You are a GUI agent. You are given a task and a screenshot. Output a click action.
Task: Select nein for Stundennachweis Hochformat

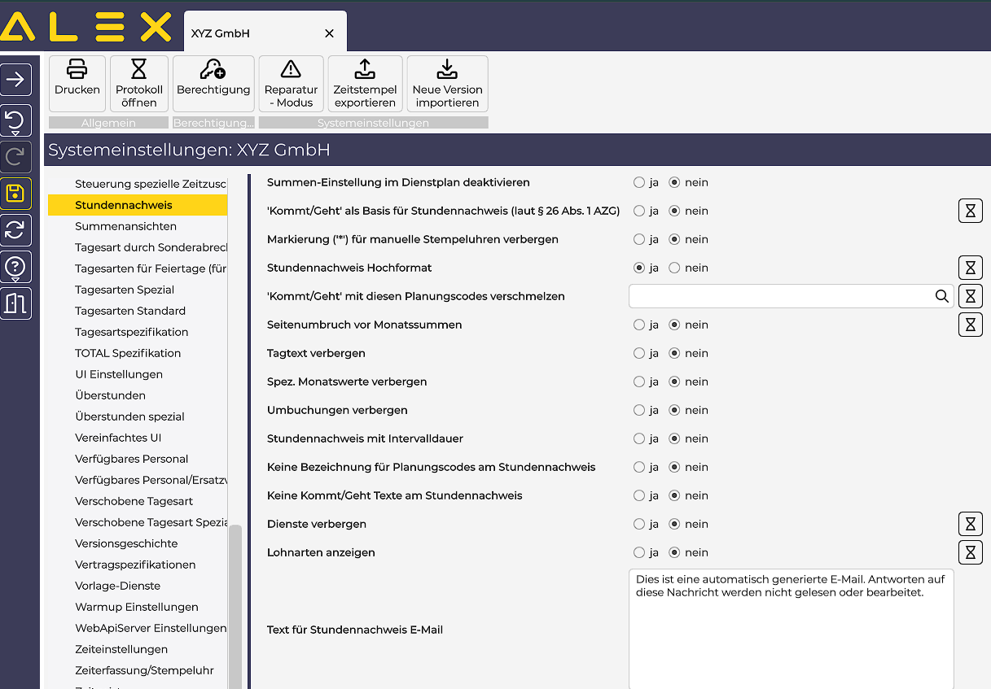pos(674,268)
